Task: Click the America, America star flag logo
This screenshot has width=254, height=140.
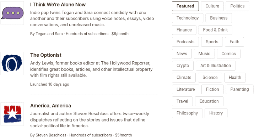Action: pos(12,114)
